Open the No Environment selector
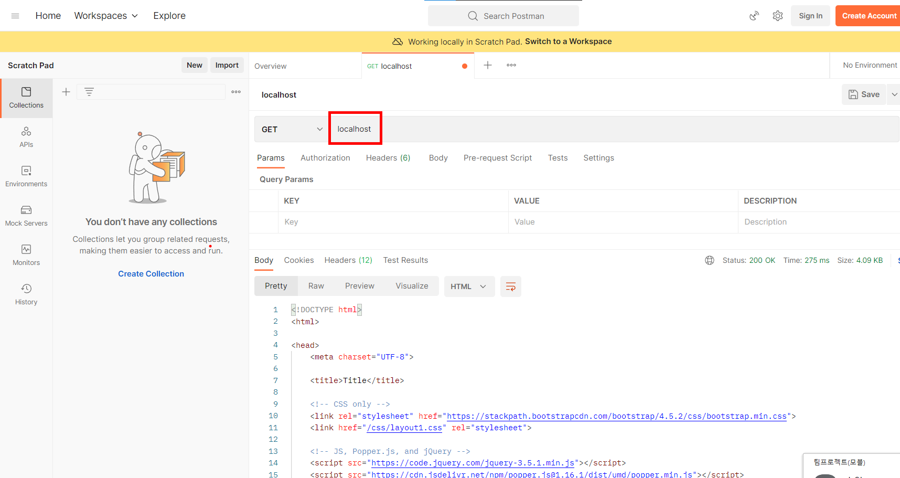The width and height of the screenshot is (900, 478). point(870,65)
